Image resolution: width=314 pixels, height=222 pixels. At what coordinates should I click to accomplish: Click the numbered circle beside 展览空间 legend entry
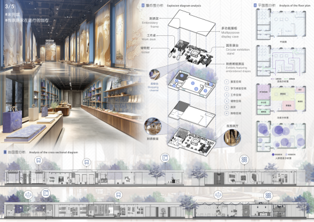[x=227, y=82]
